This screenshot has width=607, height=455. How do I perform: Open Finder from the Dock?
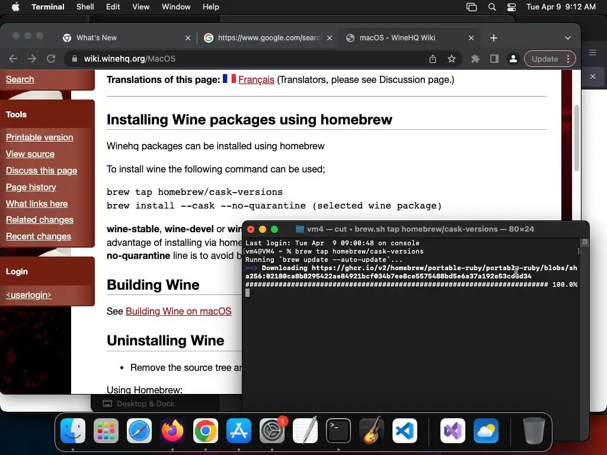[x=73, y=431]
